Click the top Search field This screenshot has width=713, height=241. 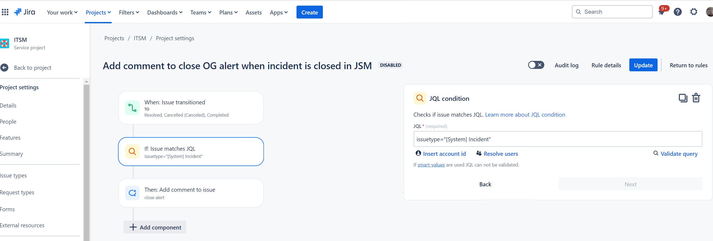click(x=612, y=12)
